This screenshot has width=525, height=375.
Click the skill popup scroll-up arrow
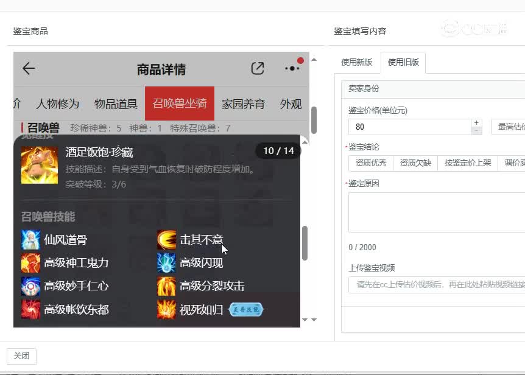tap(305, 142)
